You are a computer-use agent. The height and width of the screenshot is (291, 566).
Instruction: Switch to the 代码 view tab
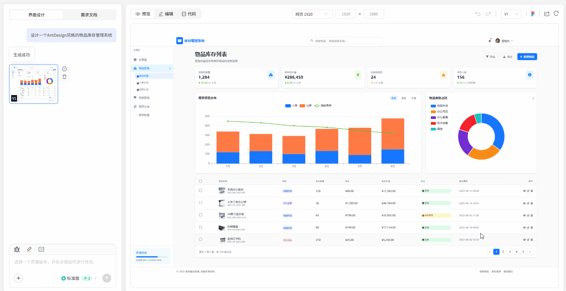pos(189,14)
